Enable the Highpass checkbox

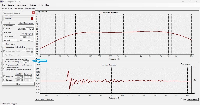click(4, 76)
